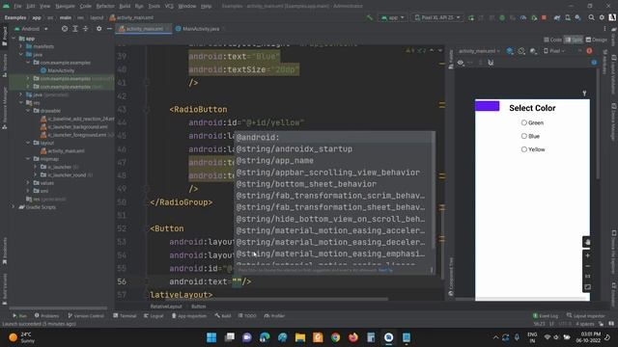Click Zoom to Fit Screen icon in preview
This screenshot has height=347, width=618.
click(x=587, y=287)
